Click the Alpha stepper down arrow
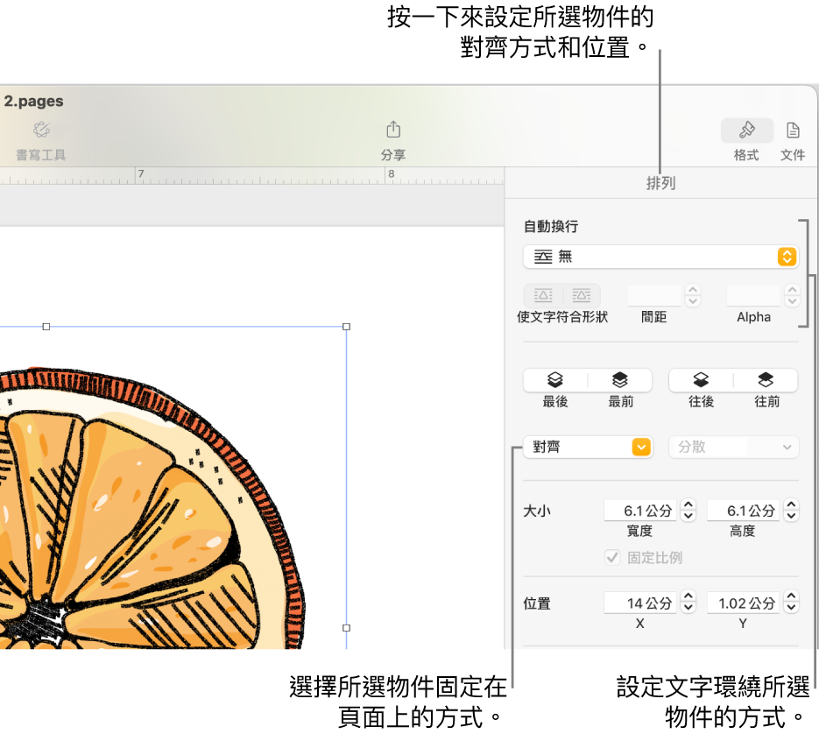The image size is (819, 741). pos(792,301)
